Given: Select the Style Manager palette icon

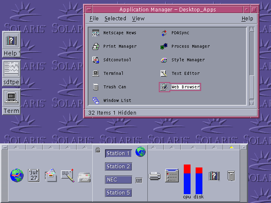Looking at the screenshot, I should [164, 60].
